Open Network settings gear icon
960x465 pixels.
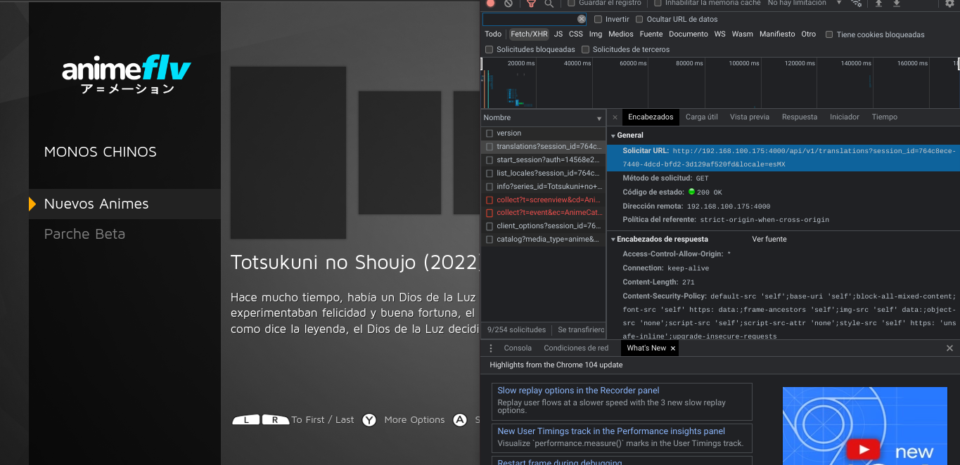[949, 4]
